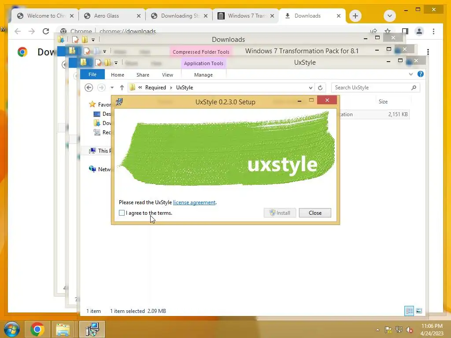
Task: Switch to the Share ribbon tab
Action: (x=143, y=75)
